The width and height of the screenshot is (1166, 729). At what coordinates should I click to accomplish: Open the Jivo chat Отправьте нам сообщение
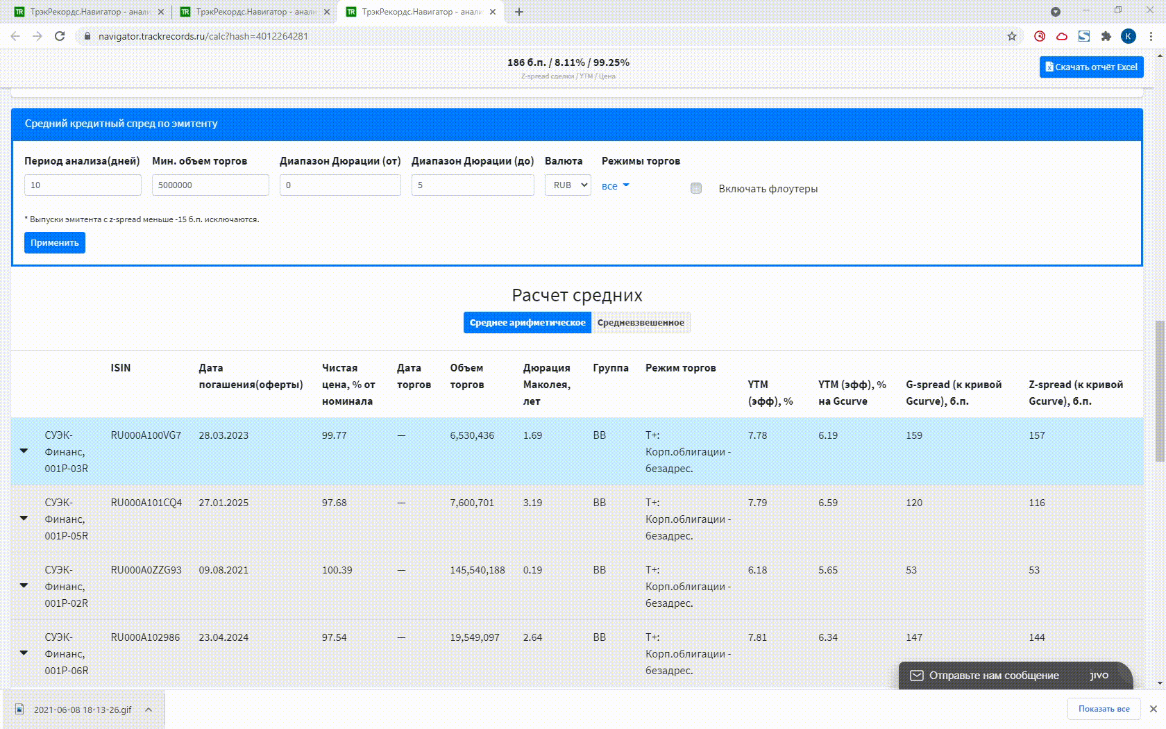(x=1016, y=676)
